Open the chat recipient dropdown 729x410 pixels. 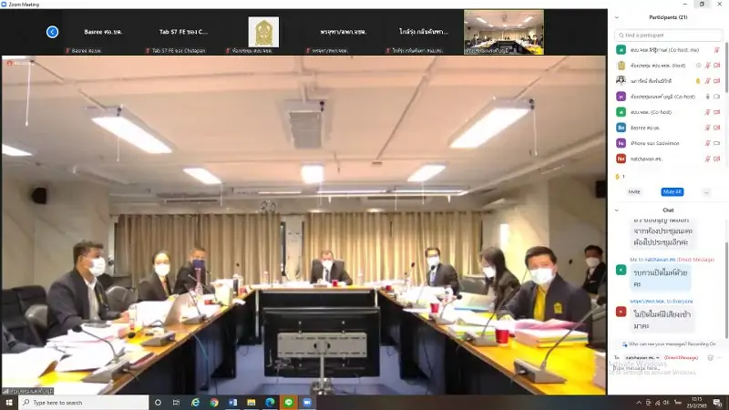(642, 358)
